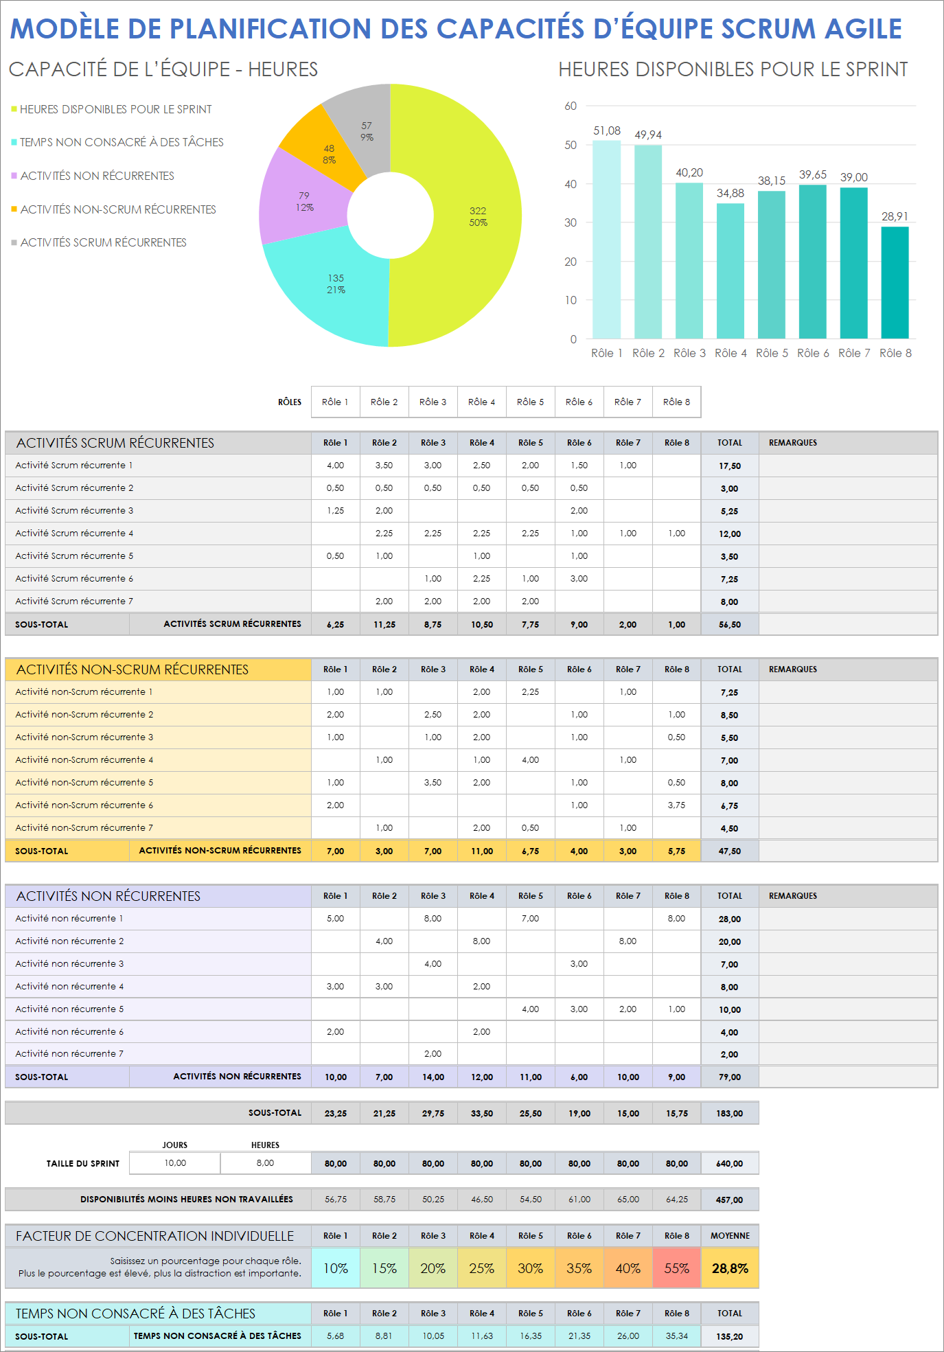Viewport: 944px width, 1352px height.
Task: Select the gray ACTIVITÉS SCRUM RÉCURRENTES table header
Action: point(158,443)
